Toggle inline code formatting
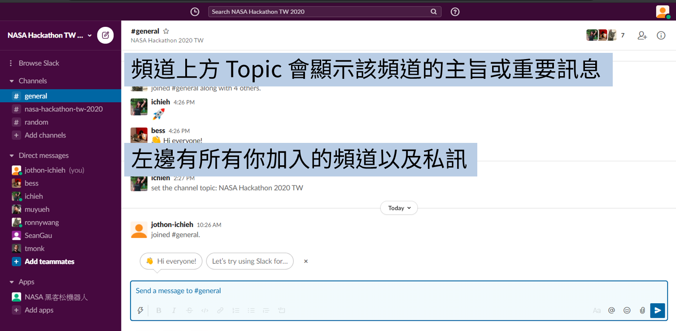The width and height of the screenshot is (676, 331). 205,310
